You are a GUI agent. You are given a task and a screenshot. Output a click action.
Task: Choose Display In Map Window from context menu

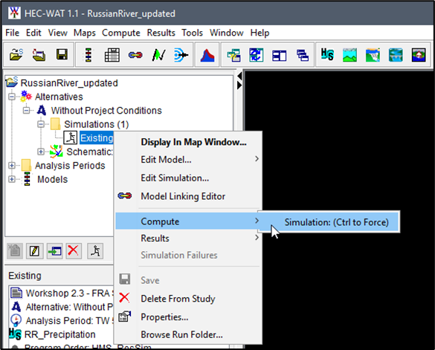[x=188, y=142]
